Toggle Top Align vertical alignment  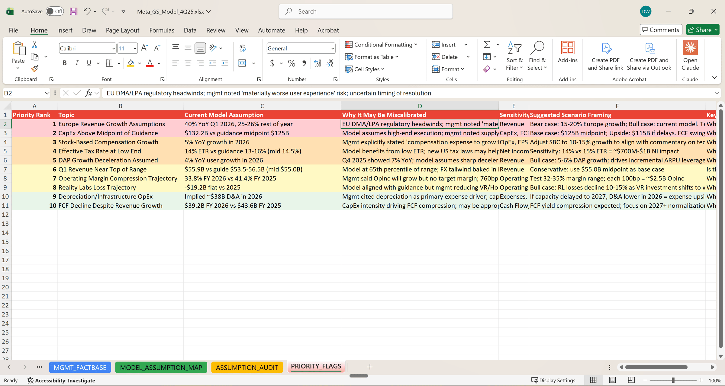tap(176, 48)
